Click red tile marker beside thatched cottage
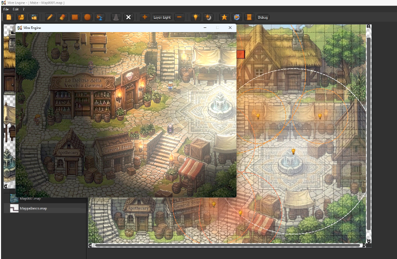The width and height of the screenshot is (397, 259). [240, 54]
